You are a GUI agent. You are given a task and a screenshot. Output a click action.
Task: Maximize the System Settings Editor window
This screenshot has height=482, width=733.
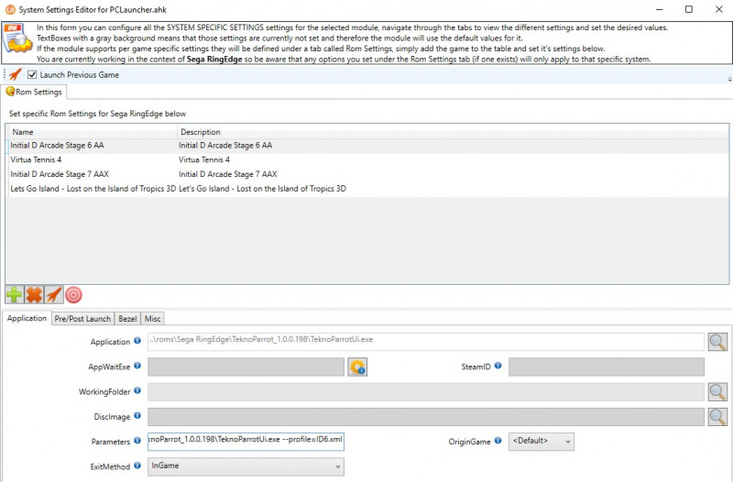pos(689,9)
